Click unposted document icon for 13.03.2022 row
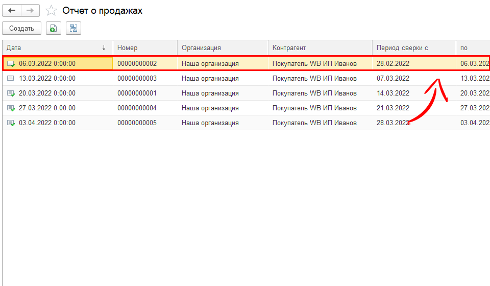This screenshot has width=490, height=286. point(11,79)
